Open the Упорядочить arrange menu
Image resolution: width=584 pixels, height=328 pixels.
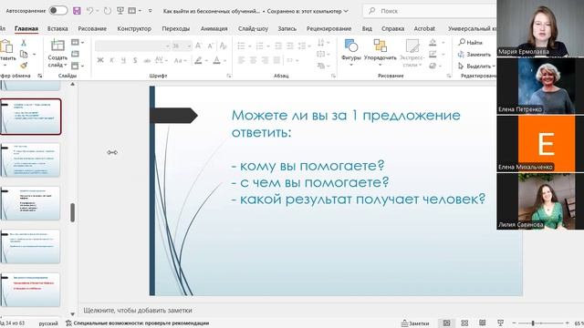[x=380, y=53]
